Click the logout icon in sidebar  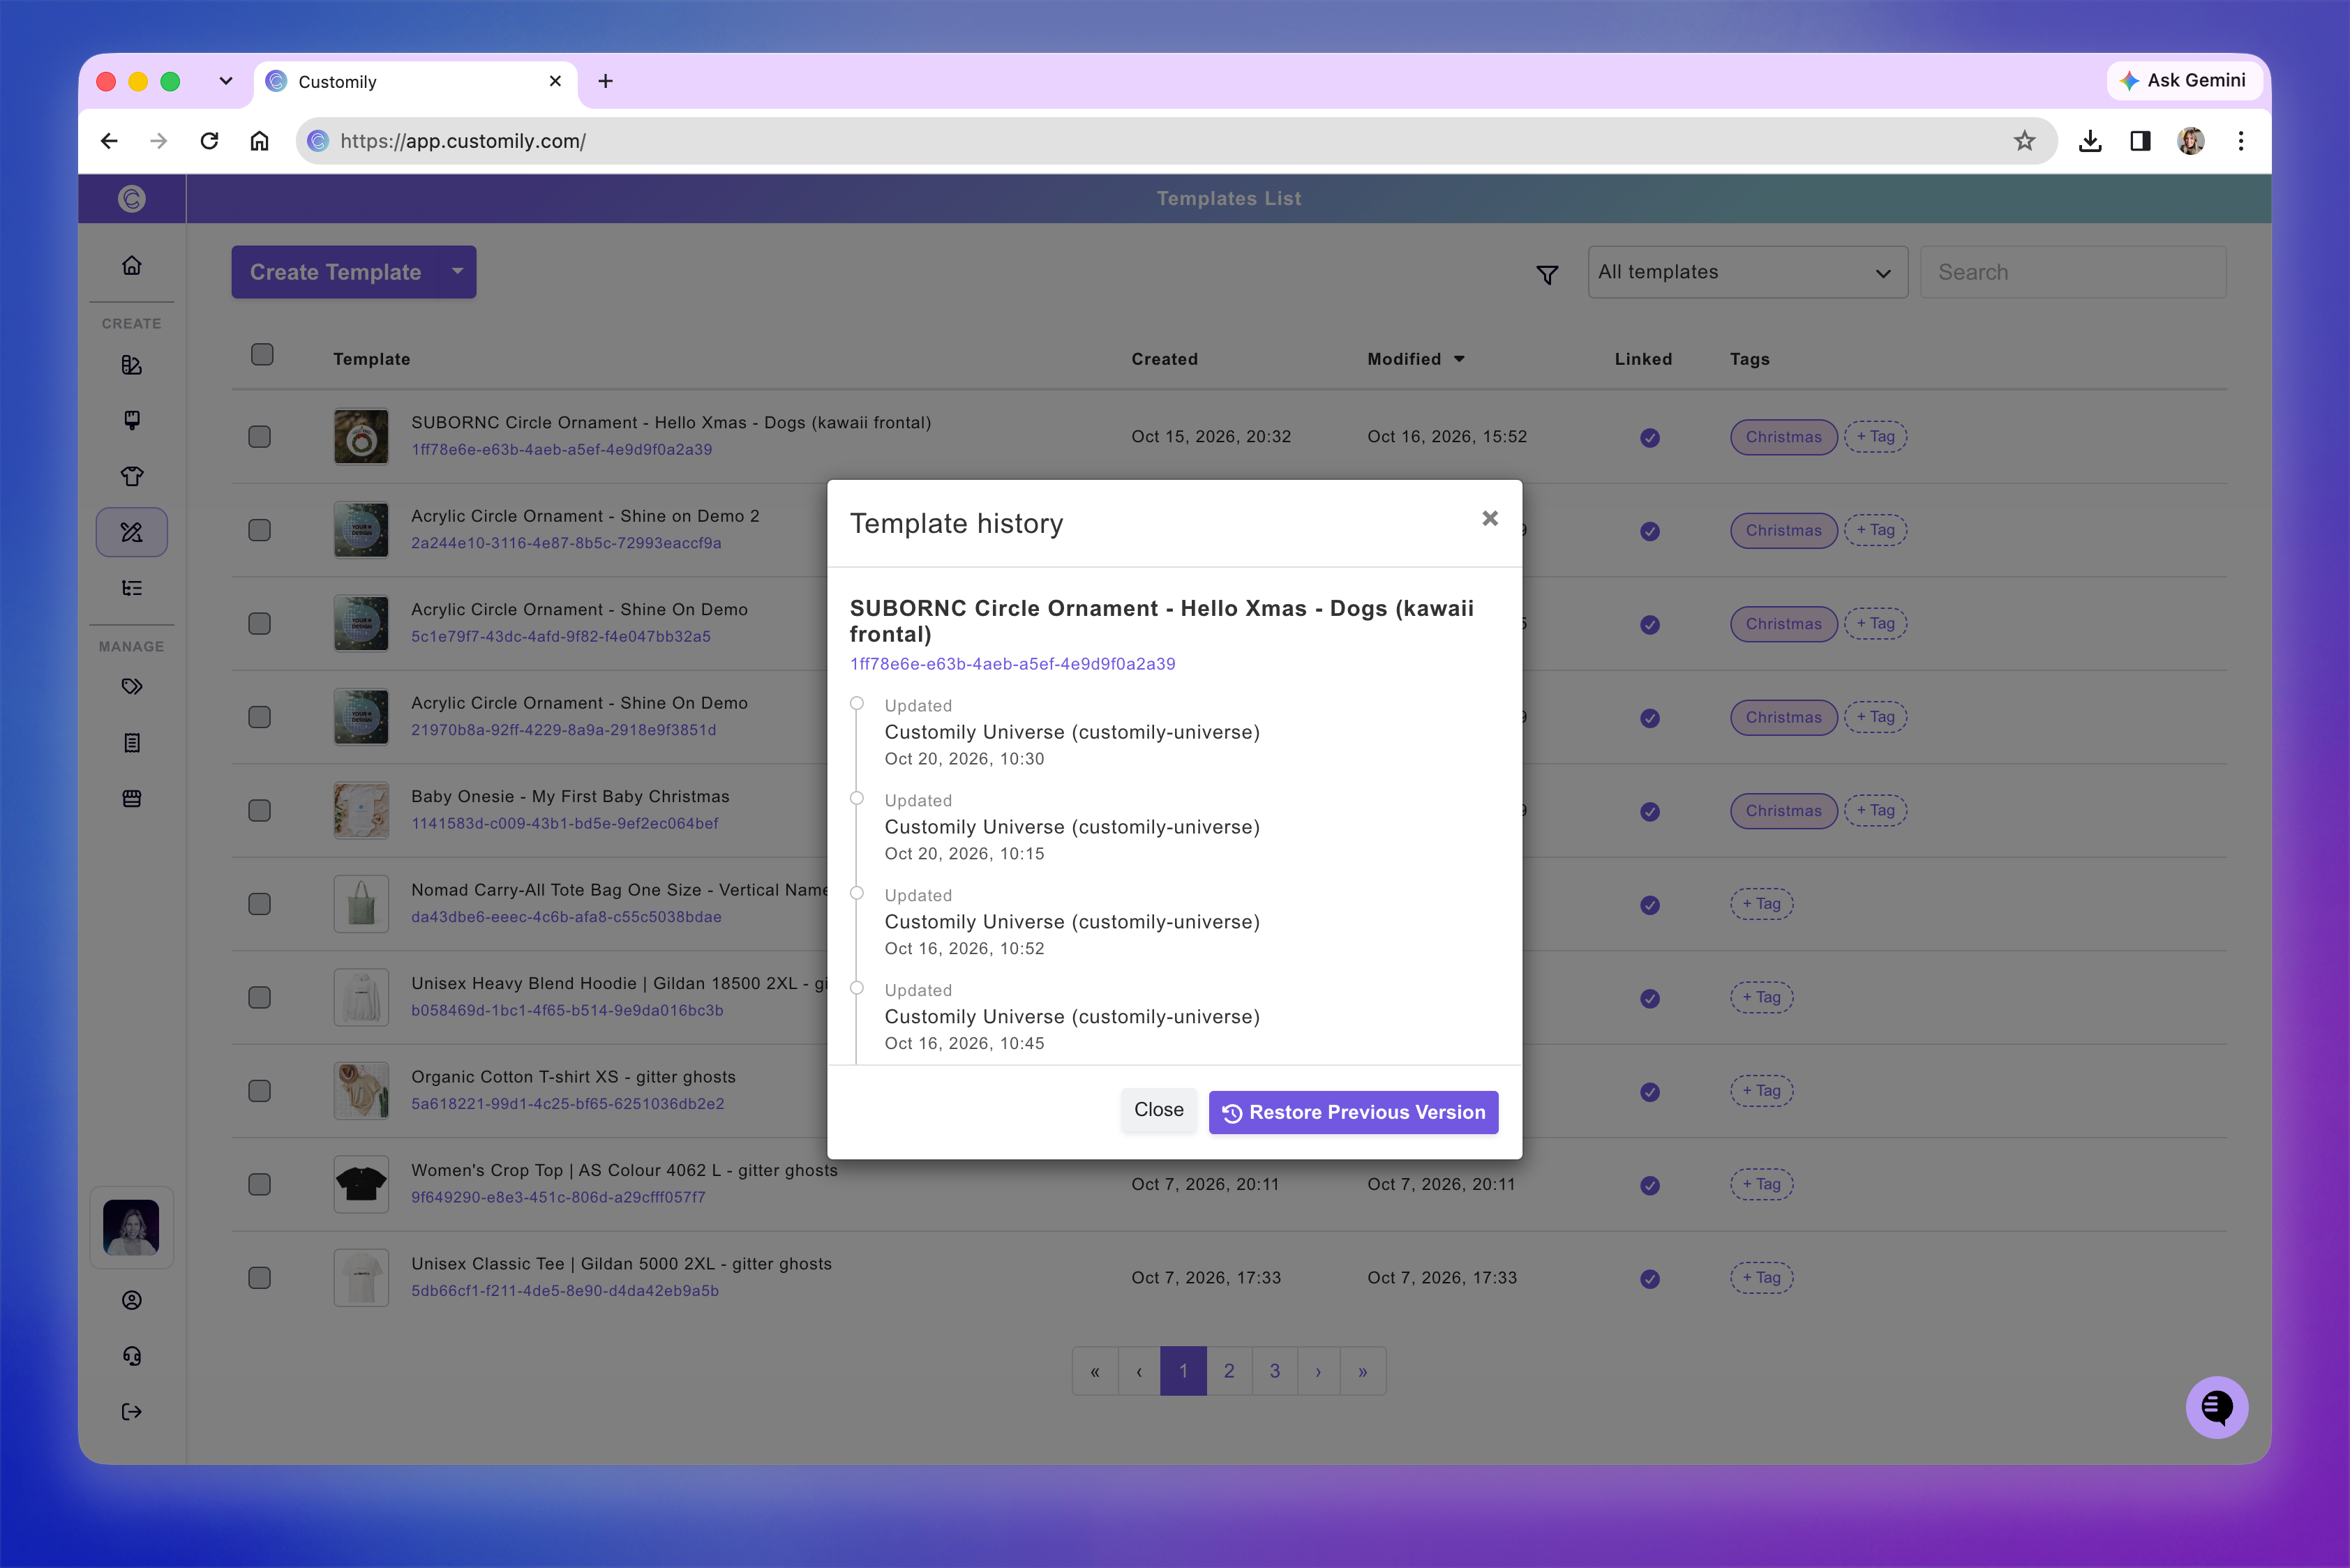pyautogui.click(x=131, y=1412)
